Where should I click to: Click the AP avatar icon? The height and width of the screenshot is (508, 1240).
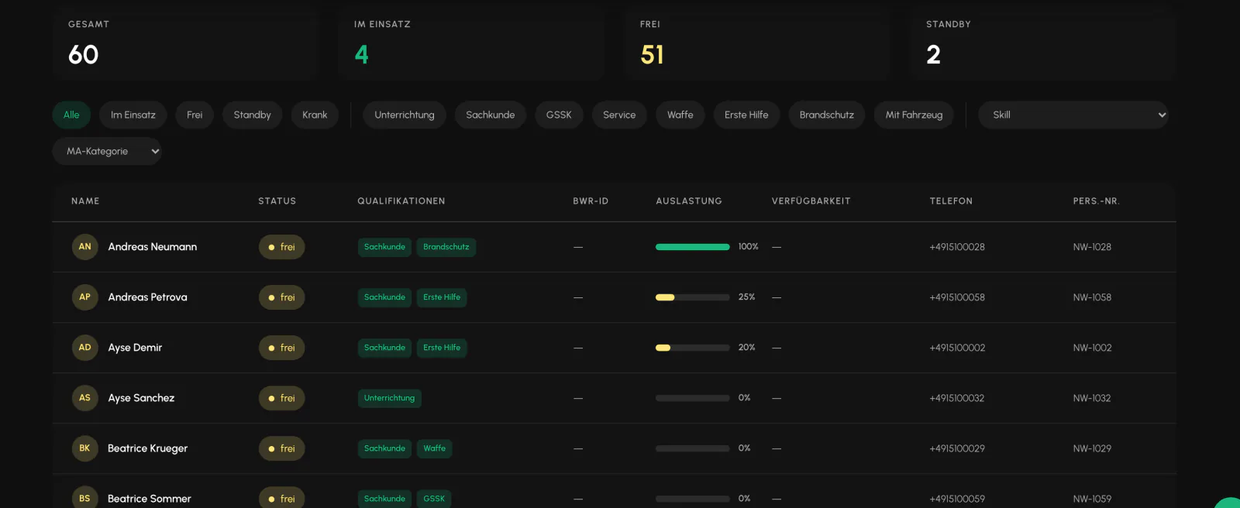click(x=85, y=297)
